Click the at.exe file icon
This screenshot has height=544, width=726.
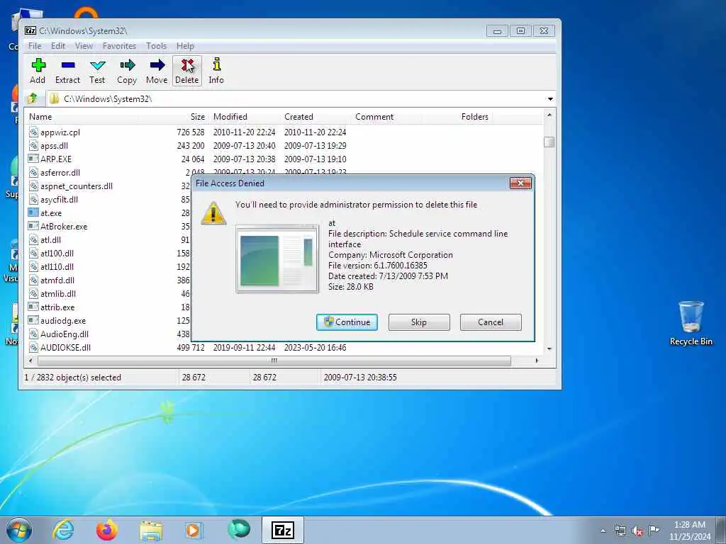pos(33,212)
